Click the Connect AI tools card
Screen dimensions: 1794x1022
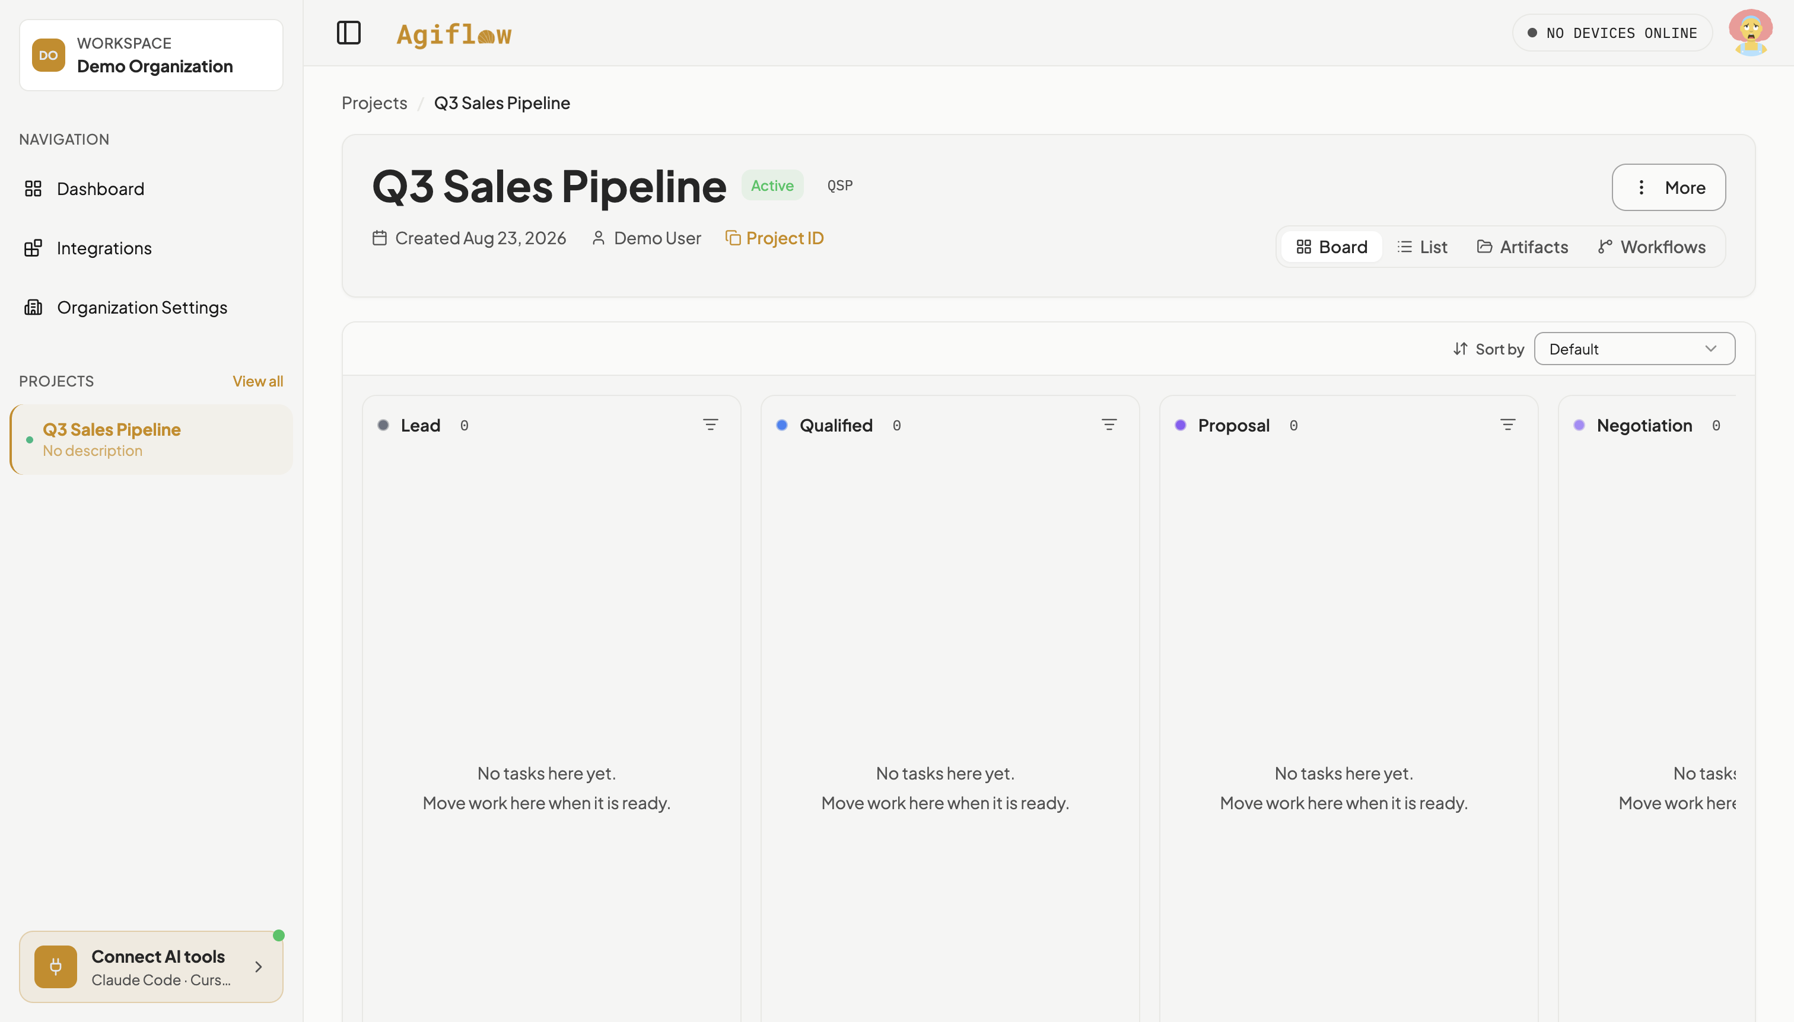click(151, 966)
